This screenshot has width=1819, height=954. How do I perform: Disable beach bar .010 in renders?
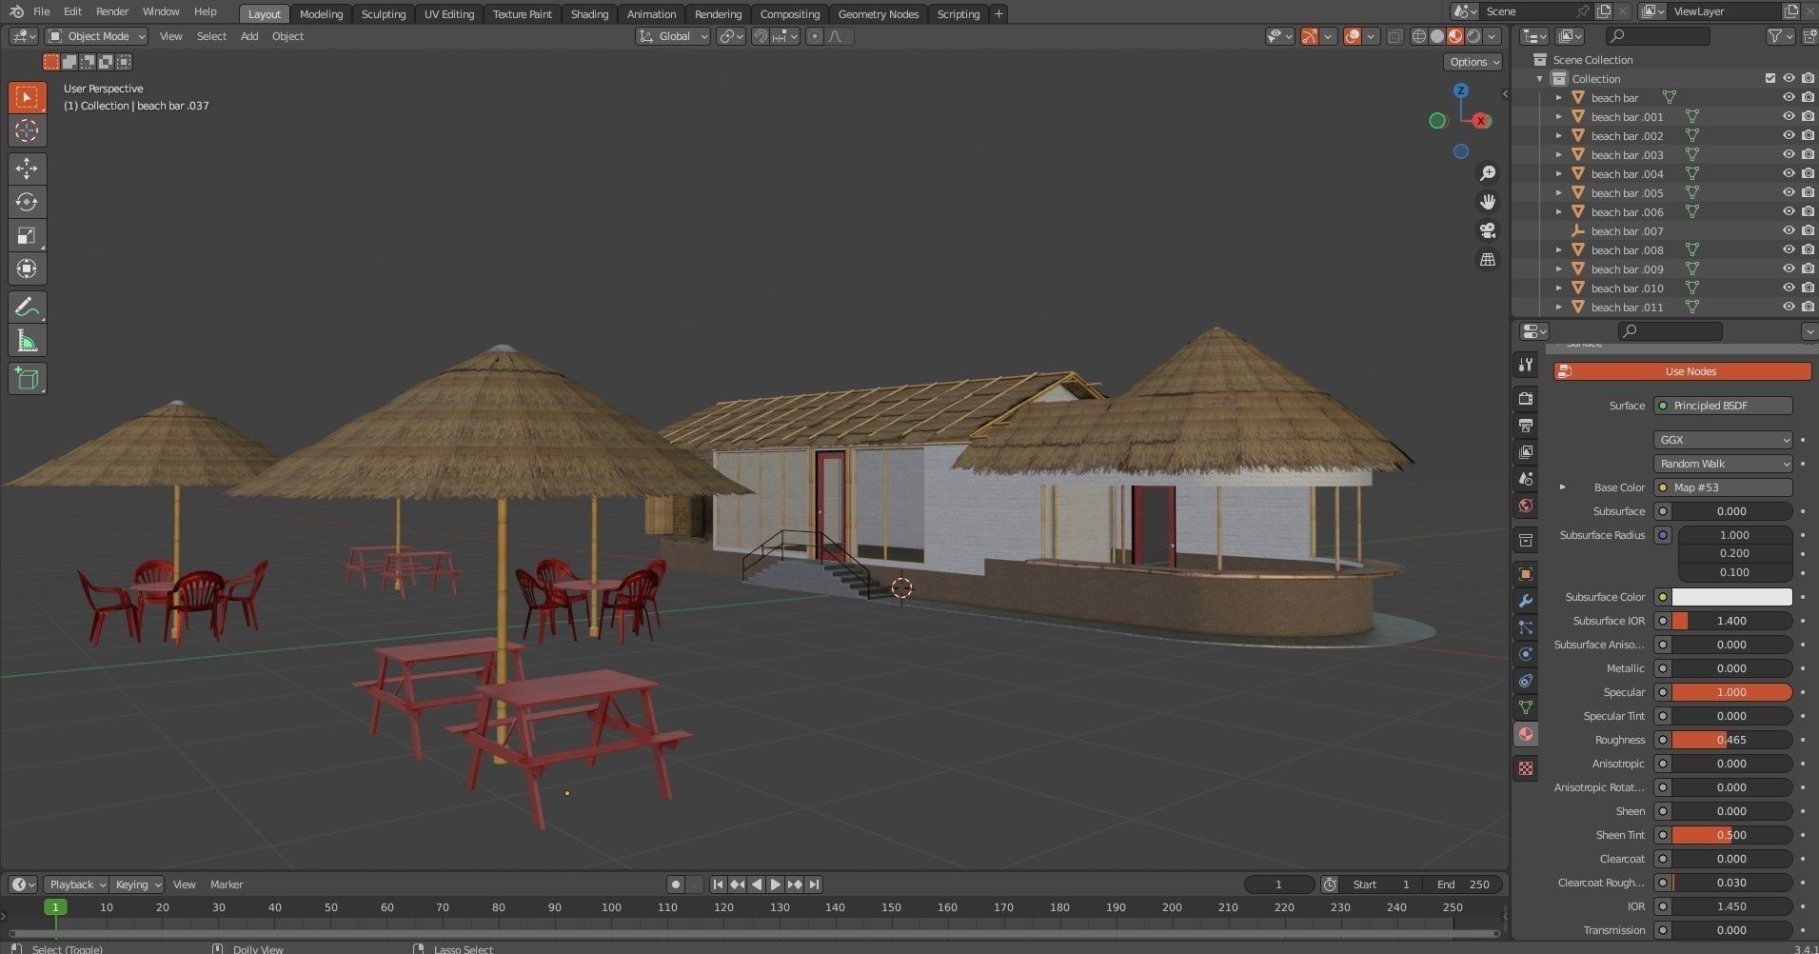coord(1808,288)
